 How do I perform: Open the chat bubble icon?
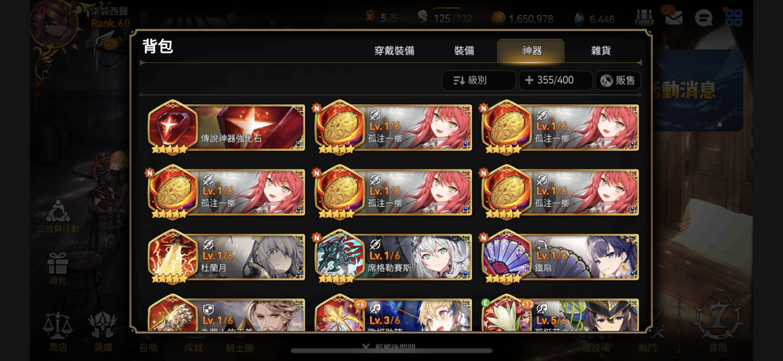[x=703, y=19]
